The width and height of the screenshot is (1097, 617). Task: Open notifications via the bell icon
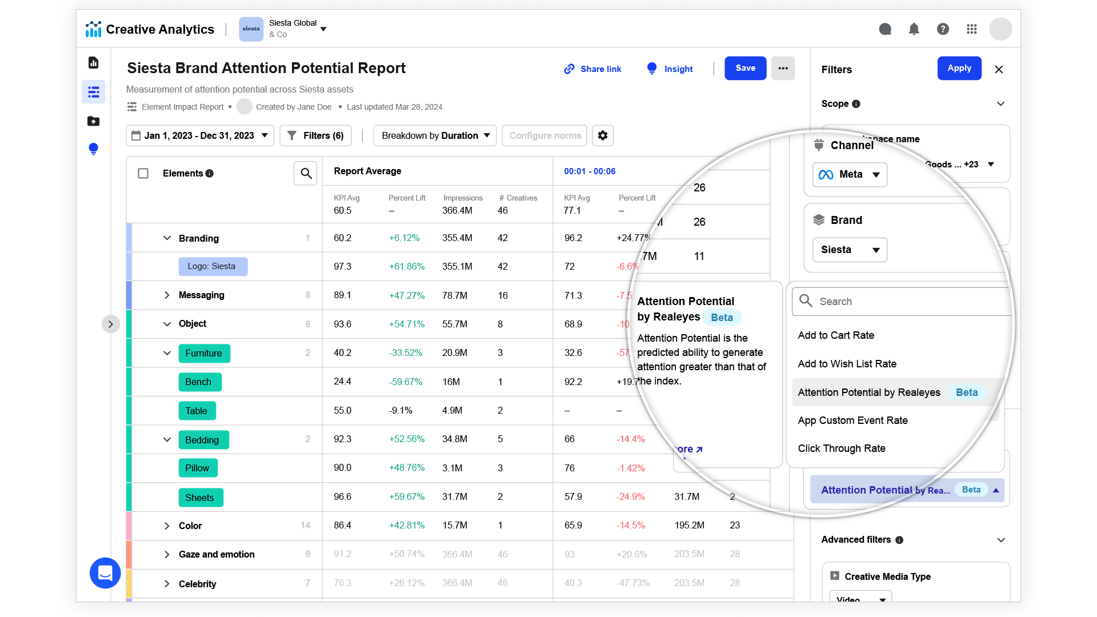pos(914,29)
